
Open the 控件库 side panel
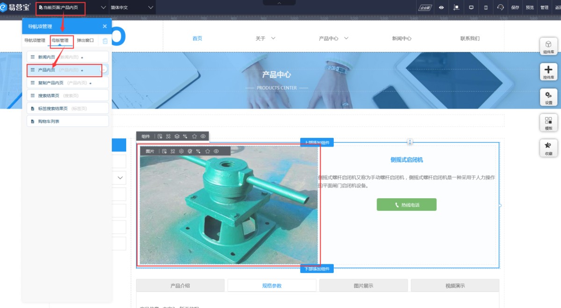pos(548,72)
